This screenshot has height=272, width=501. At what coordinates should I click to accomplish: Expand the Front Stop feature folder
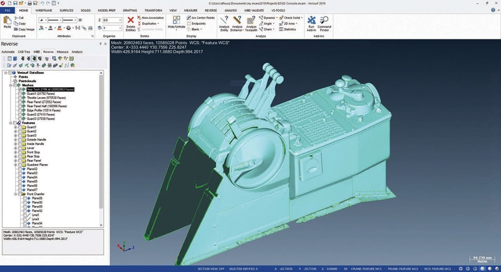click(15, 152)
